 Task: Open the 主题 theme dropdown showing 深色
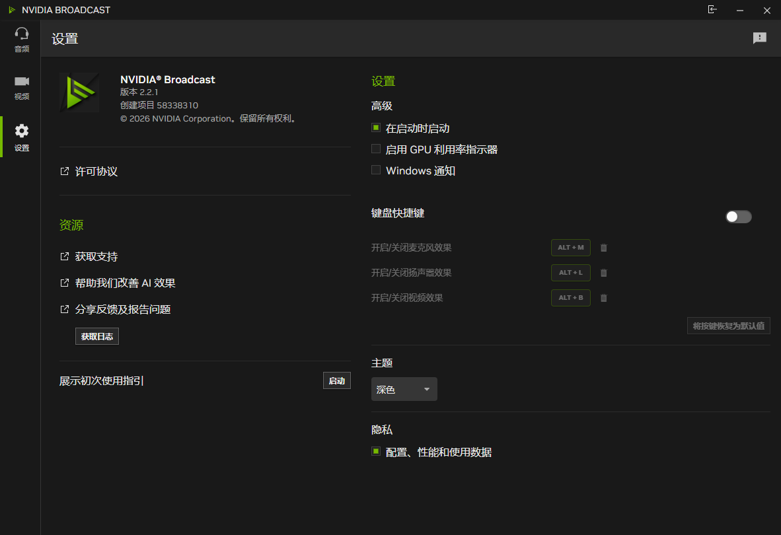pyautogui.click(x=404, y=389)
